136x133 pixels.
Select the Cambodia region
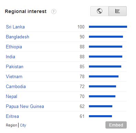pyautogui.click(x=16, y=86)
